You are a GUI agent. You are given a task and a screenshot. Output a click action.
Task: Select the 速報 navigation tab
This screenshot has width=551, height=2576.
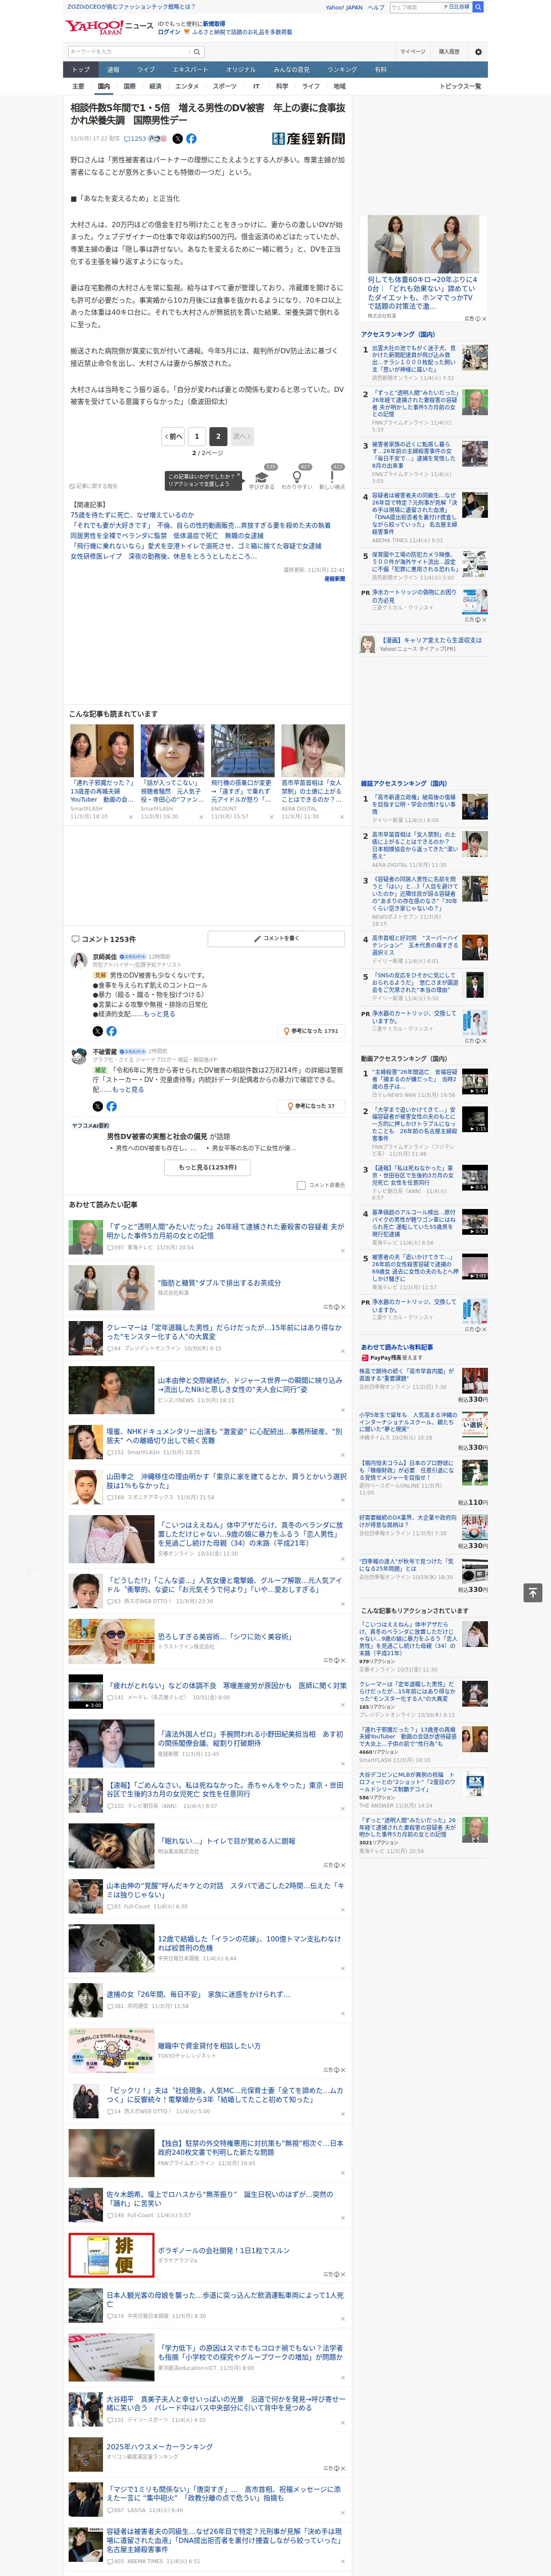coord(113,70)
